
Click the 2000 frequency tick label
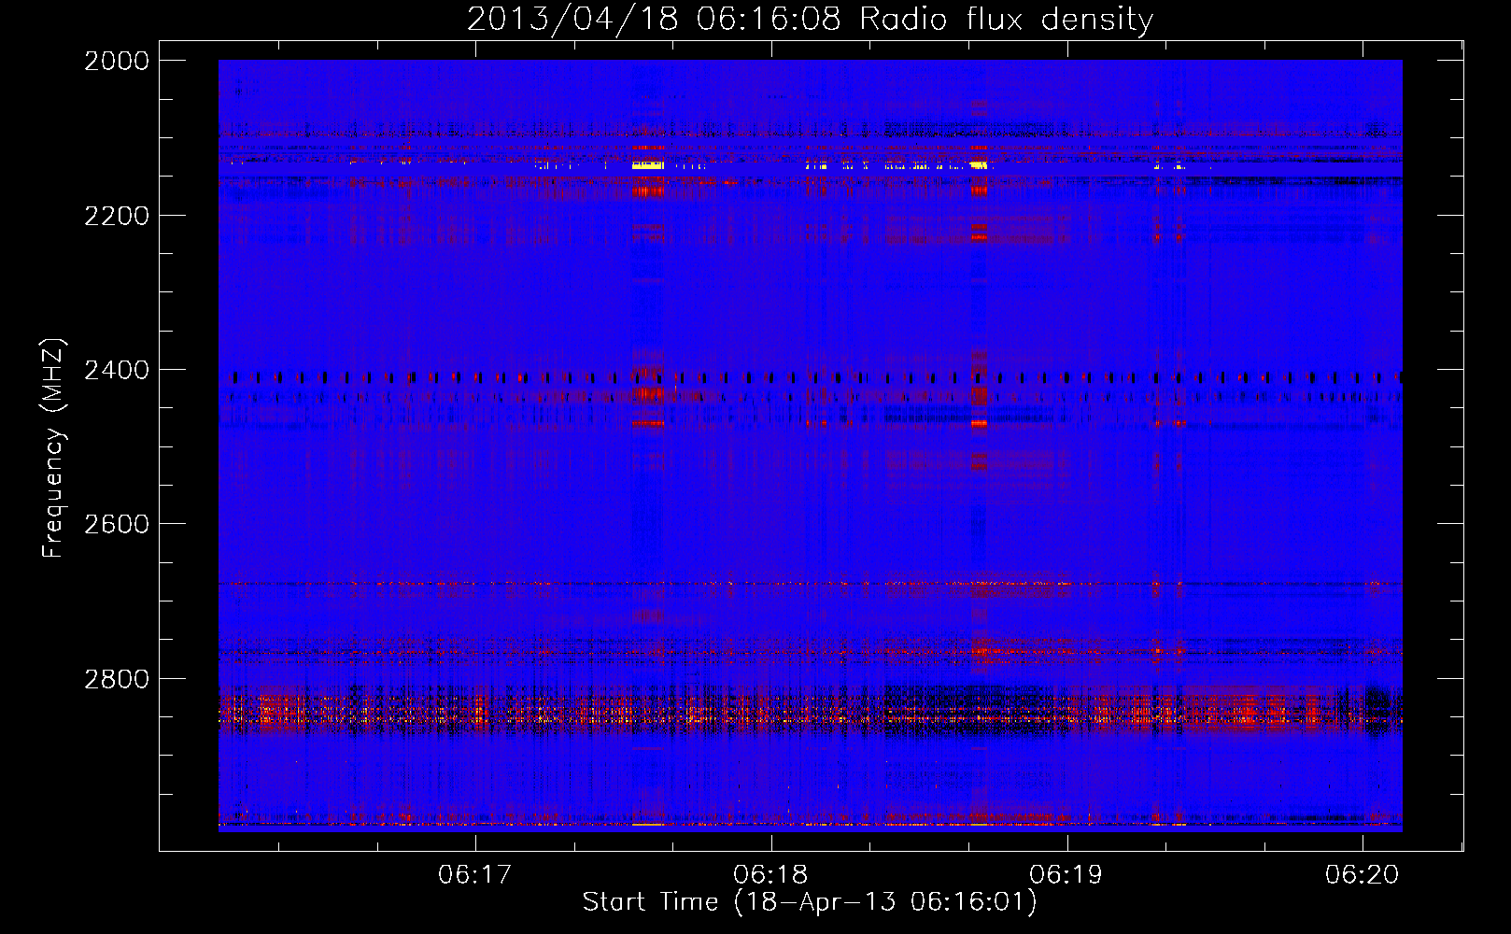click(117, 61)
